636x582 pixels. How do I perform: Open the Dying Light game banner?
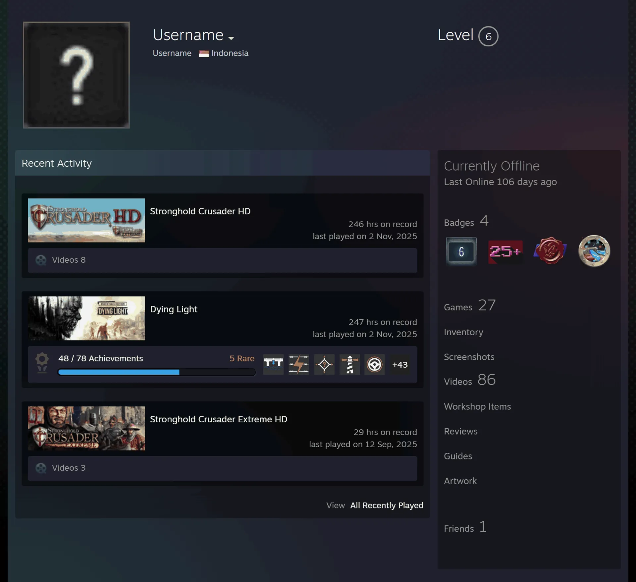click(x=86, y=318)
